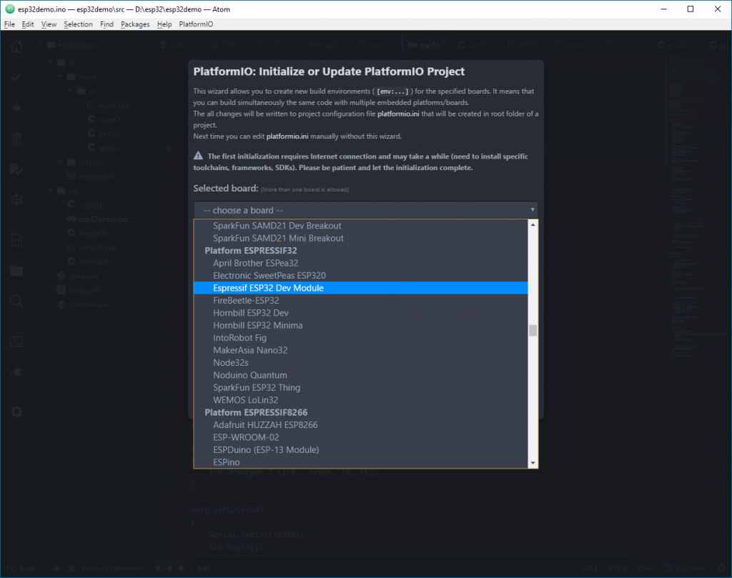Open the Edit menu
This screenshot has height=578, width=732.
(28, 24)
